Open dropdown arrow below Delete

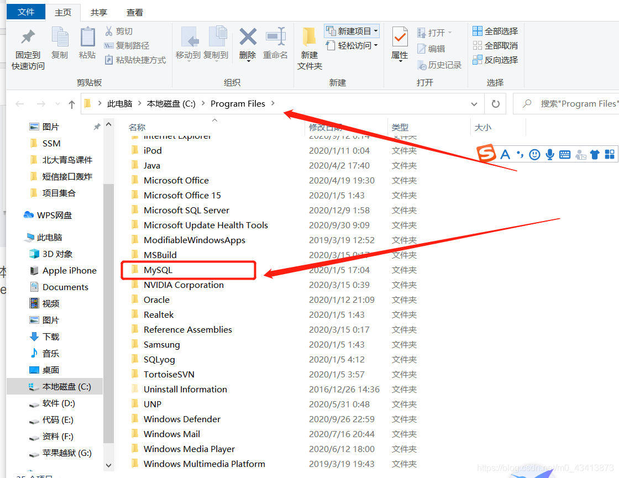248,61
